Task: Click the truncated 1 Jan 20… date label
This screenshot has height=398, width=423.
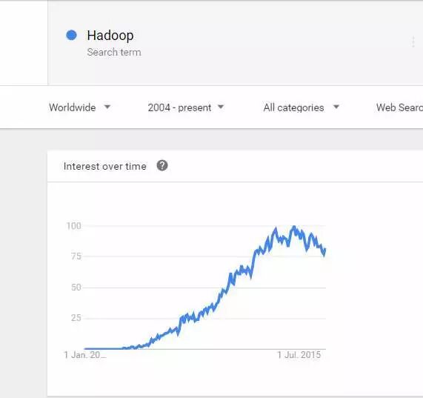Action: 85,355
